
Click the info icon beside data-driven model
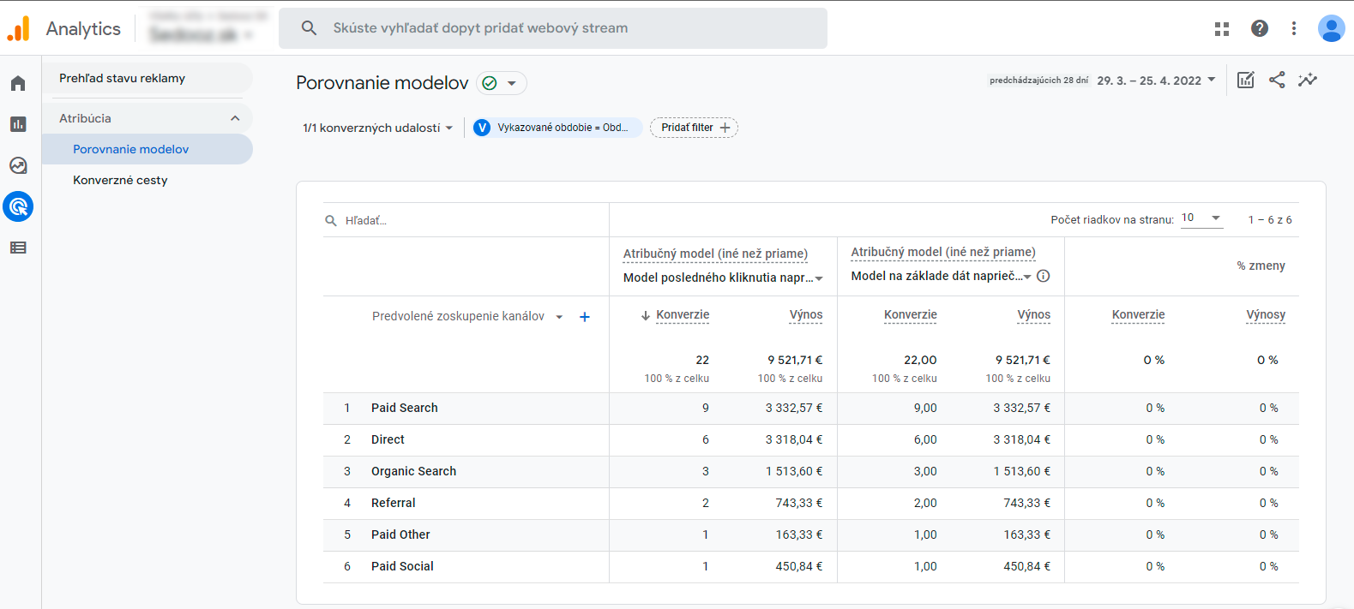pyautogui.click(x=1044, y=276)
